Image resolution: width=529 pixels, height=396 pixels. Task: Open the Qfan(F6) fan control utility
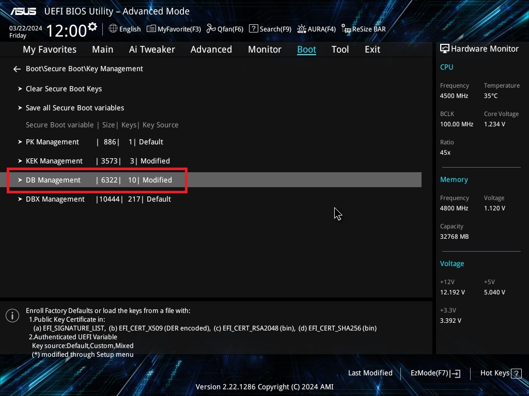(225, 29)
